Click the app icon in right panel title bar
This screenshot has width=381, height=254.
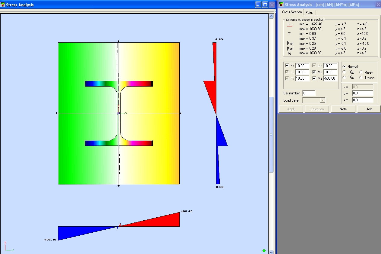(281, 5)
